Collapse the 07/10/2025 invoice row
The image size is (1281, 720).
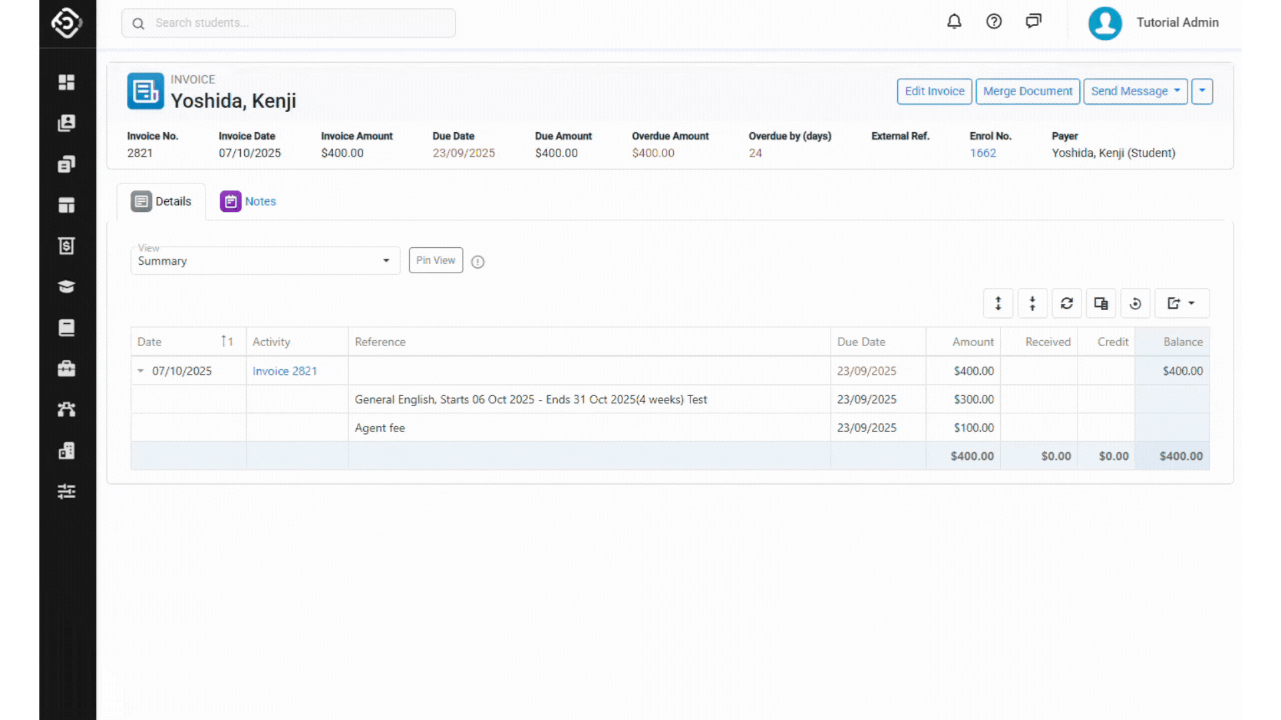[x=141, y=371]
